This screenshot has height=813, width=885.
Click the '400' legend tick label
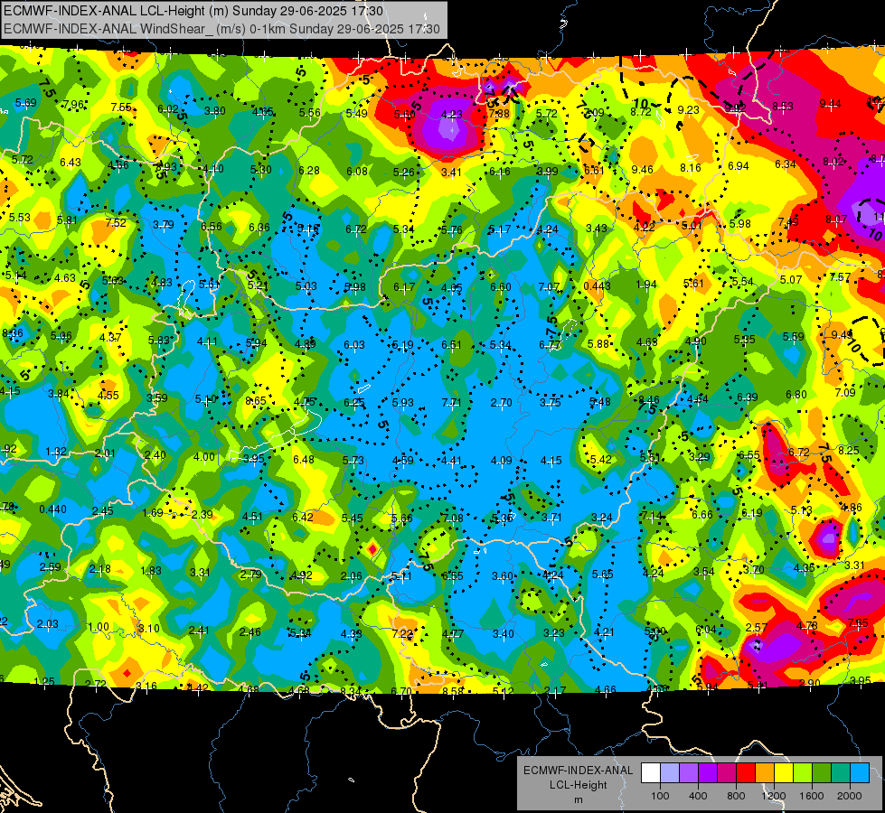coord(698,796)
